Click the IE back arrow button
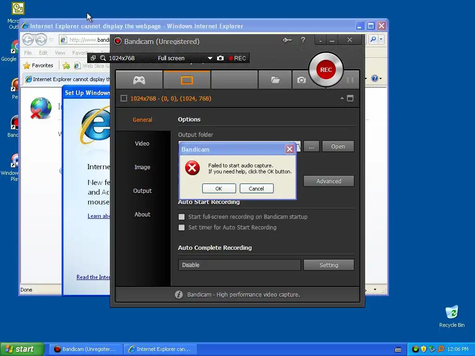 click(28, 39)
